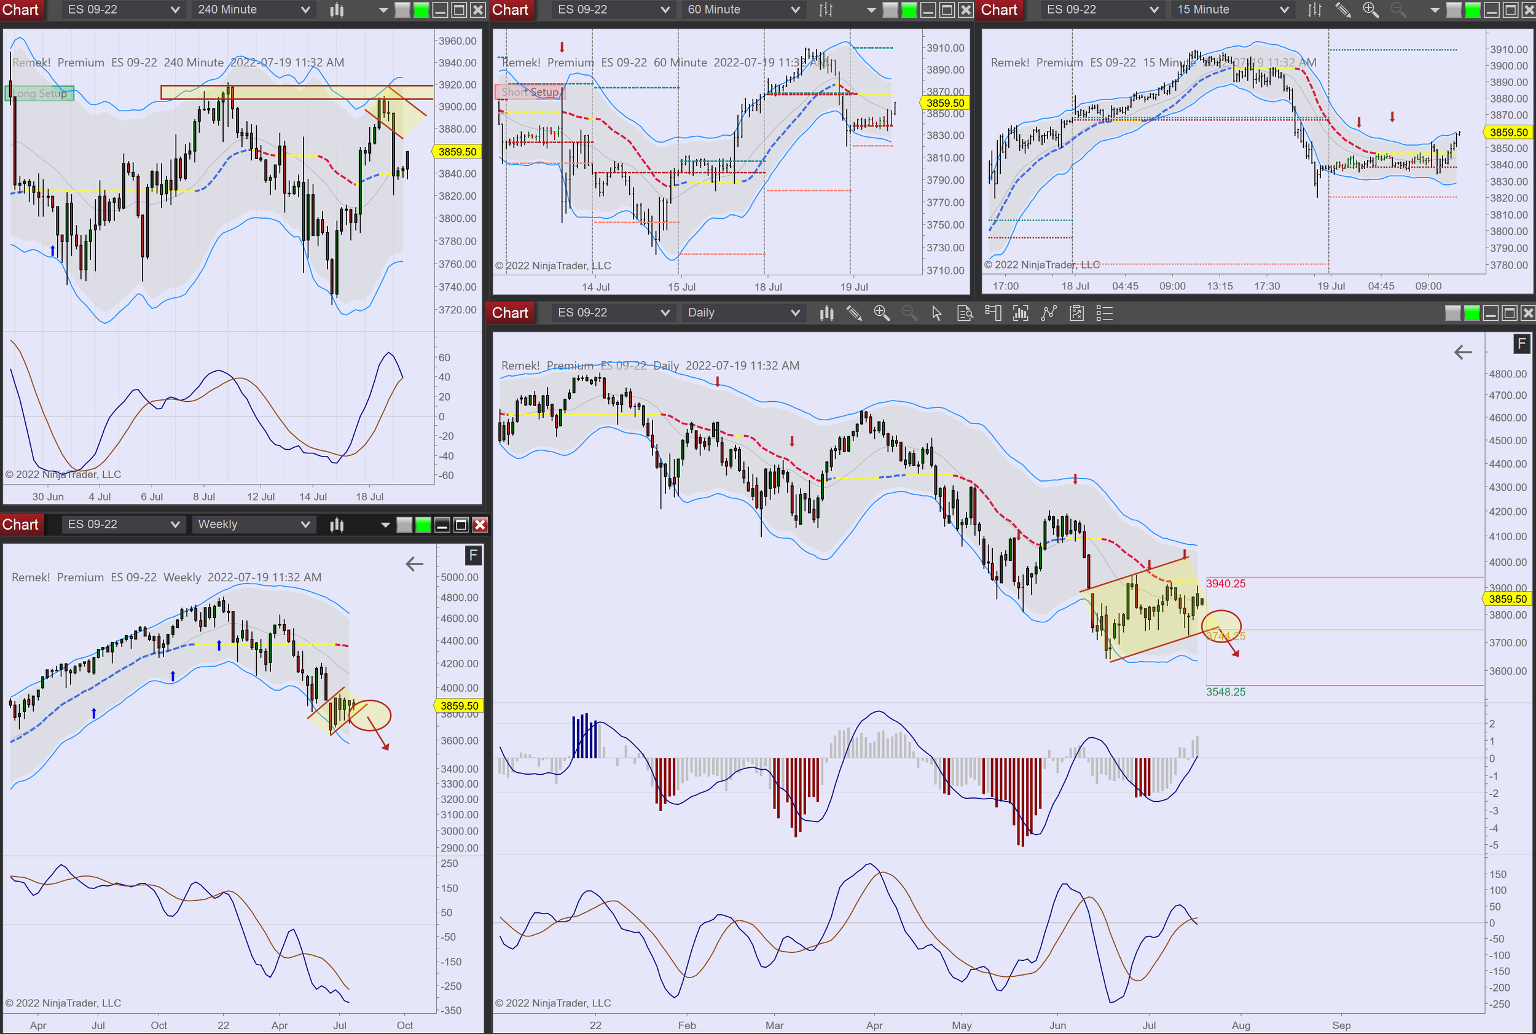Open Data Box icon in Daily chart toolbar
This screenshot has width=1536, height=1034.
pyautogui.click(x=965, y=313)
